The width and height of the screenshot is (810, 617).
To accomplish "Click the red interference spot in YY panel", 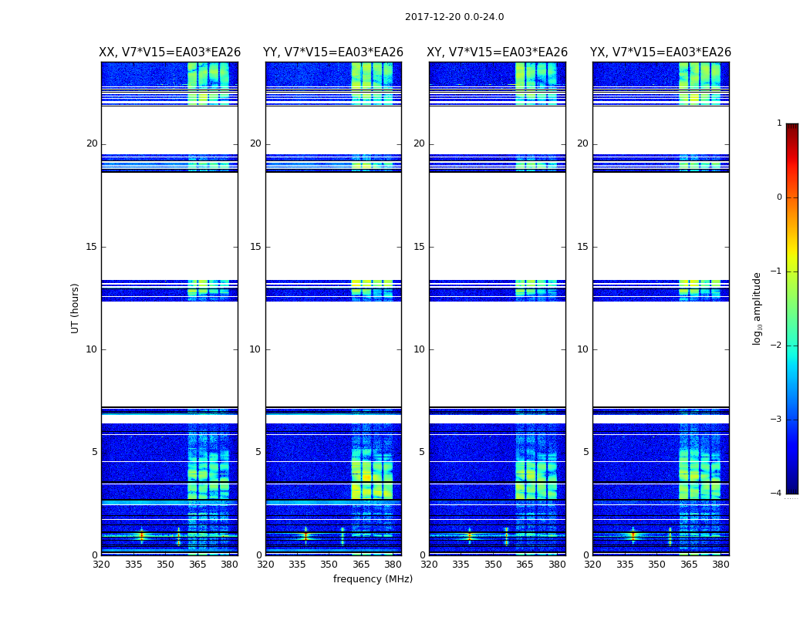I will tap(305, 535).
